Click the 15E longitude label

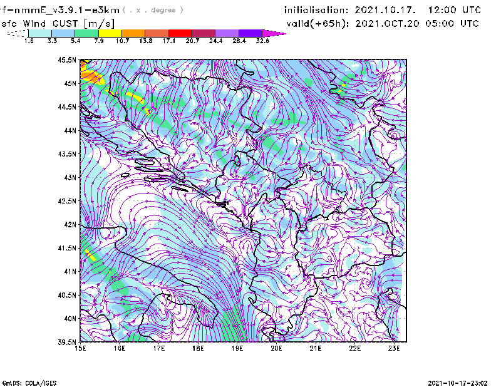80,348
